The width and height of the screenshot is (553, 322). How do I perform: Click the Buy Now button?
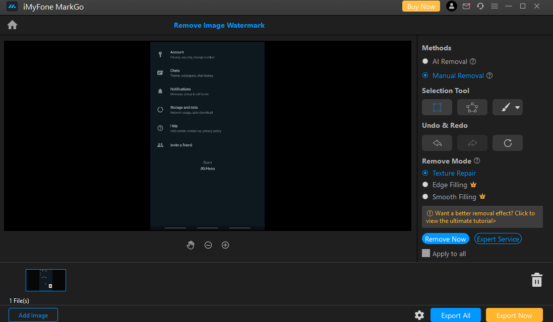tap(421, 7)
